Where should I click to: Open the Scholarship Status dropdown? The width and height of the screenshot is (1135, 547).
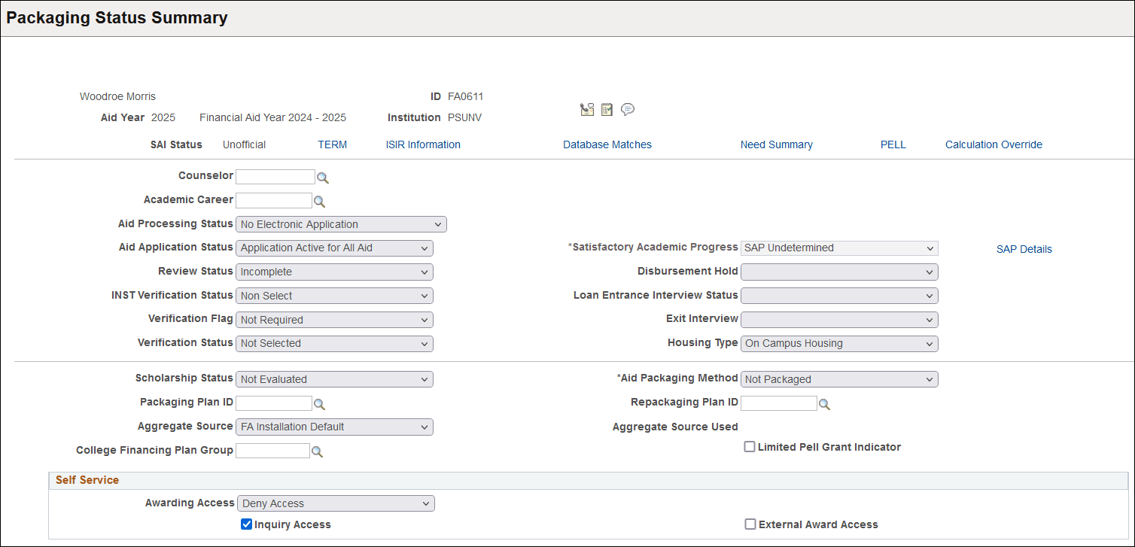pos(334,379)
